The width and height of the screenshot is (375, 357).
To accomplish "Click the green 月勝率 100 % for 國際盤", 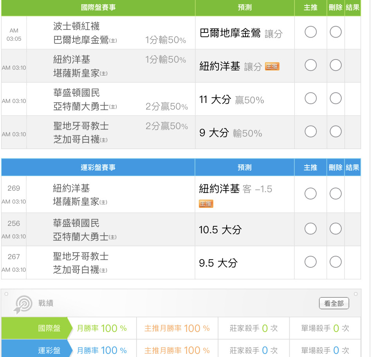I will point(102,328).
